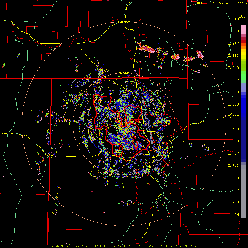Click the 0.947 legend value

pos(233,43)
